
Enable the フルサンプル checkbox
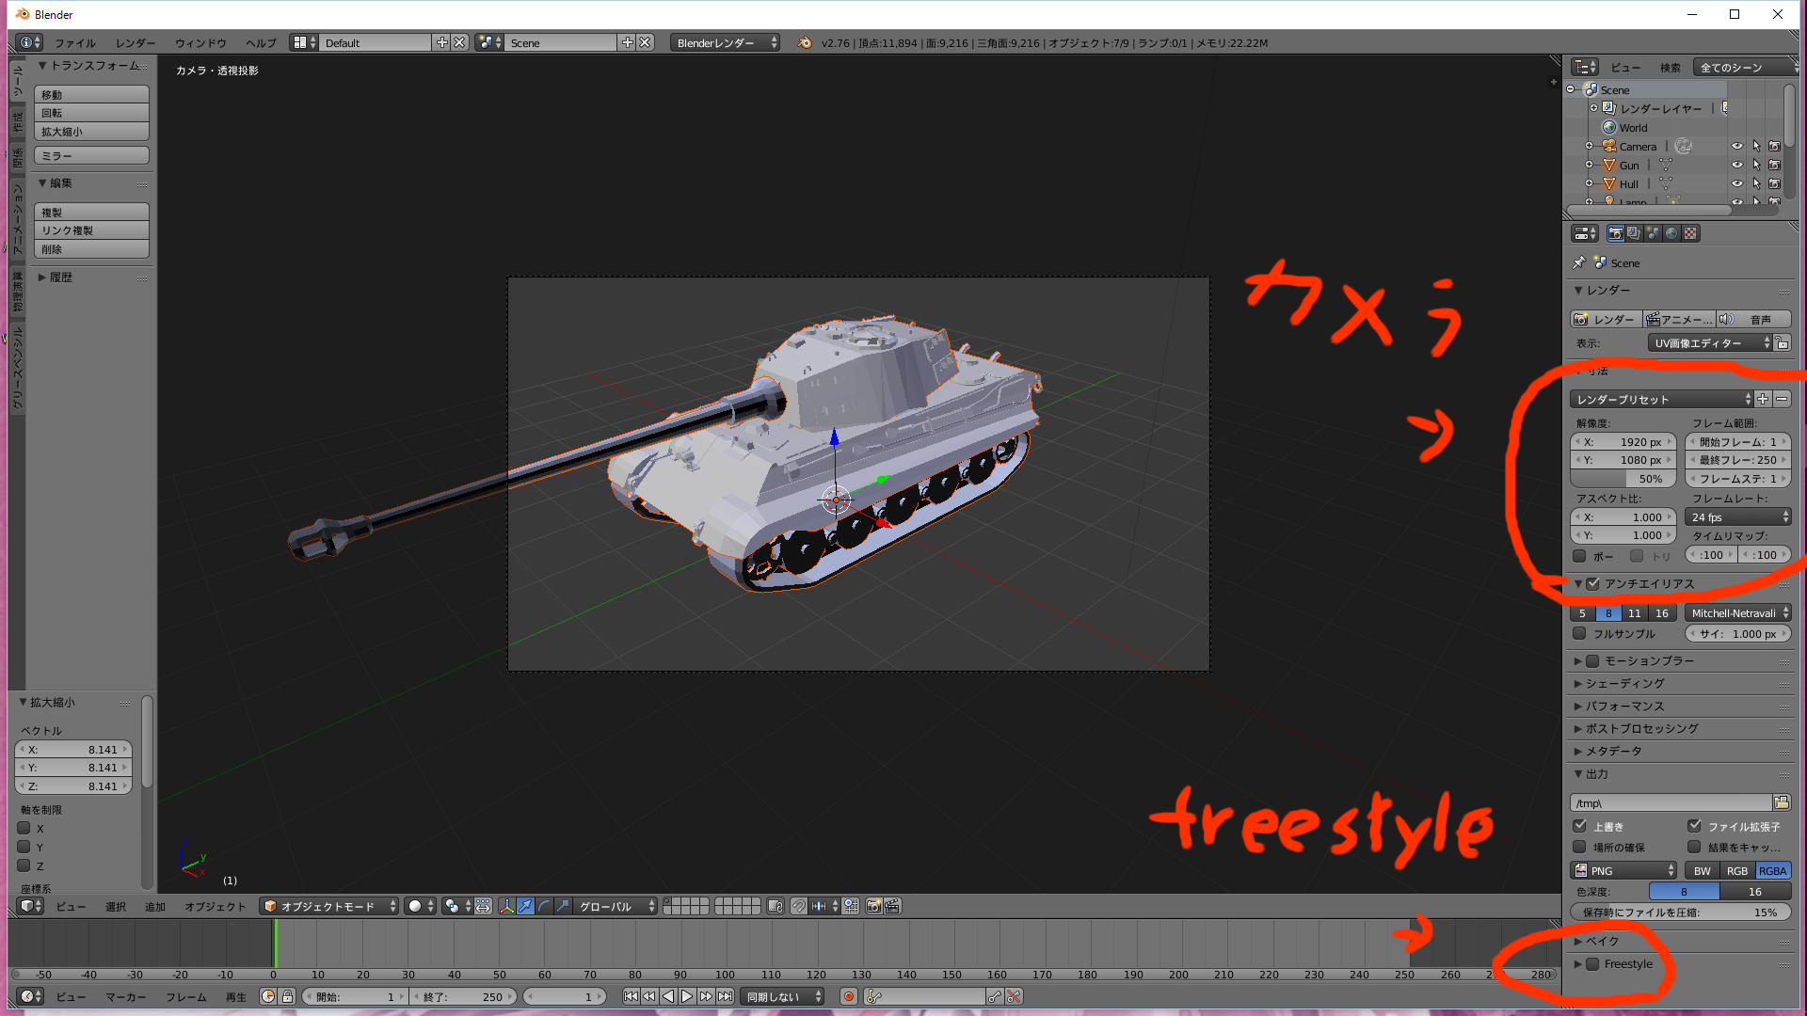pos(1580,633)
